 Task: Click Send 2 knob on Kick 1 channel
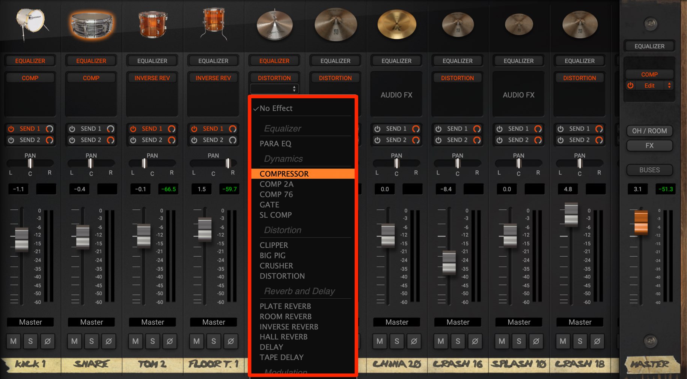click(x=49, y=140)
